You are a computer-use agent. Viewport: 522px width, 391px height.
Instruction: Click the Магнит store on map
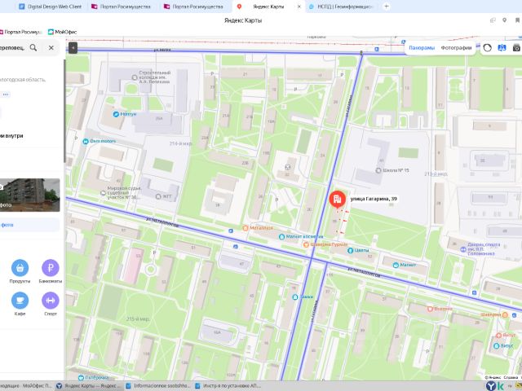tap(405, 265)
